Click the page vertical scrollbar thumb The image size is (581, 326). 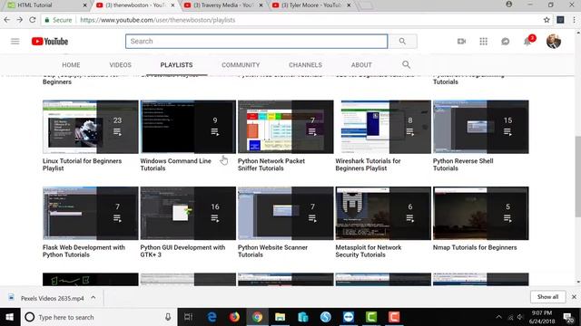[578, 177]
